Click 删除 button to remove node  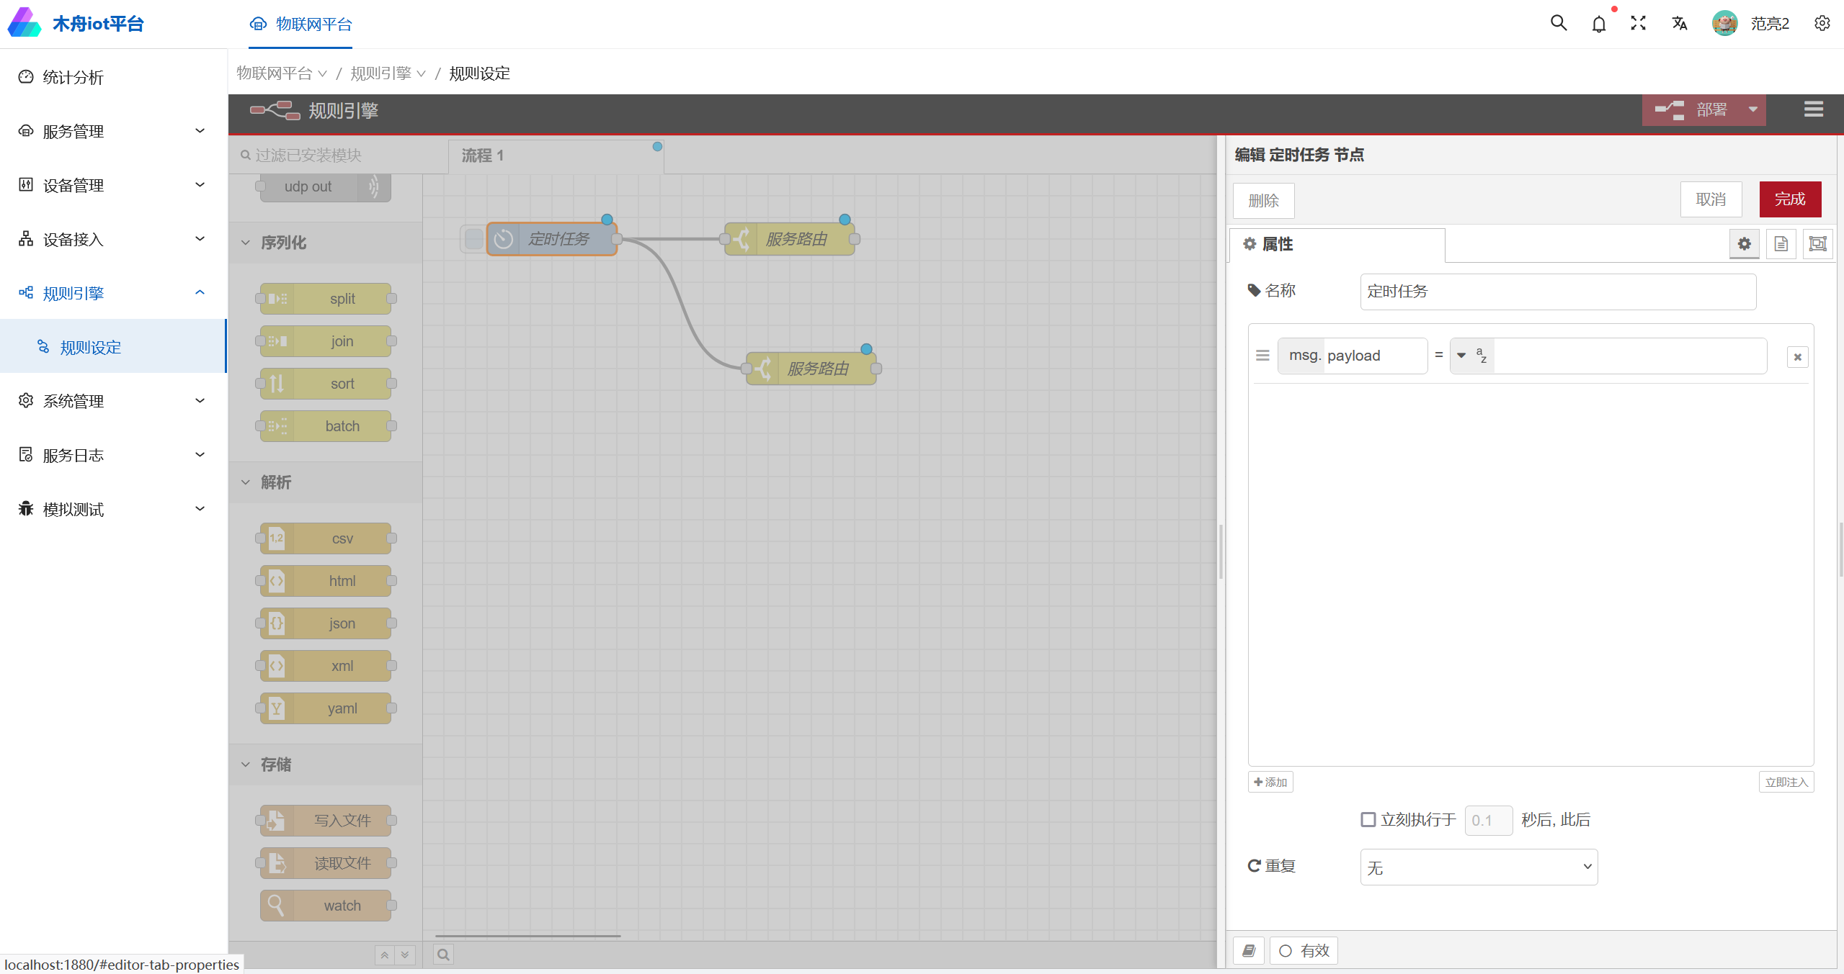tap(1265, 199)
